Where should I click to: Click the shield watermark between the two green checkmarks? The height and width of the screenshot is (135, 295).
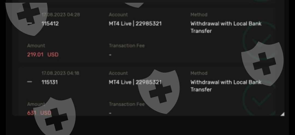coord(262,64)
